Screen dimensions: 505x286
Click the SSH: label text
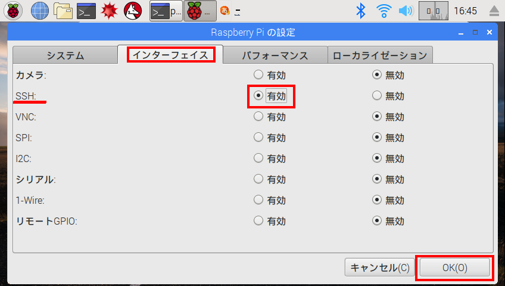[26, 96]
